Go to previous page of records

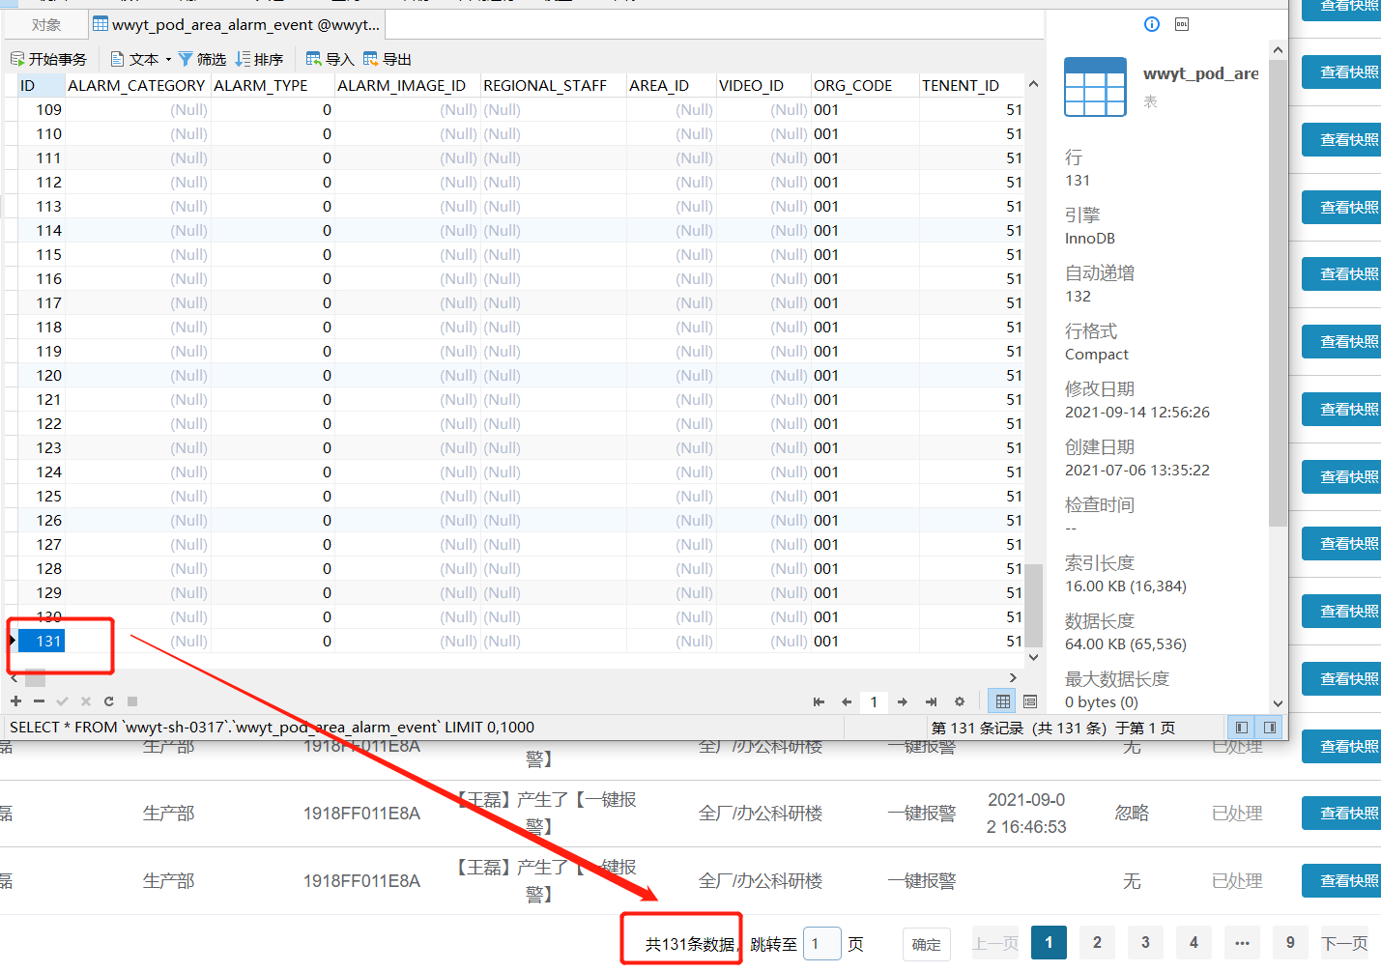pos(847,702)
